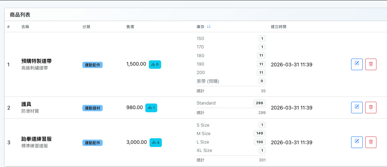
Task: Select the 防滑材質 description
Action: (x=30, y=111)
